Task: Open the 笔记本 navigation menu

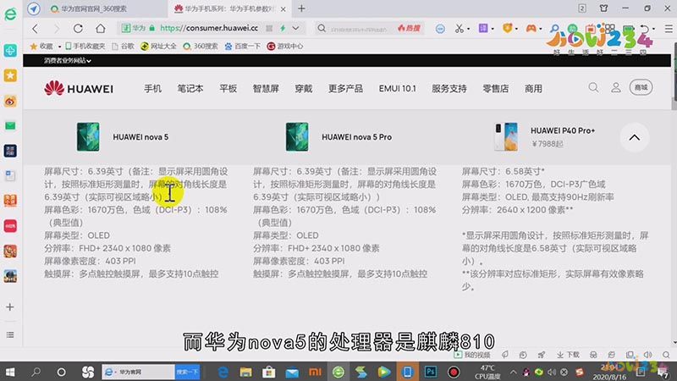Action: pos(190,89)
